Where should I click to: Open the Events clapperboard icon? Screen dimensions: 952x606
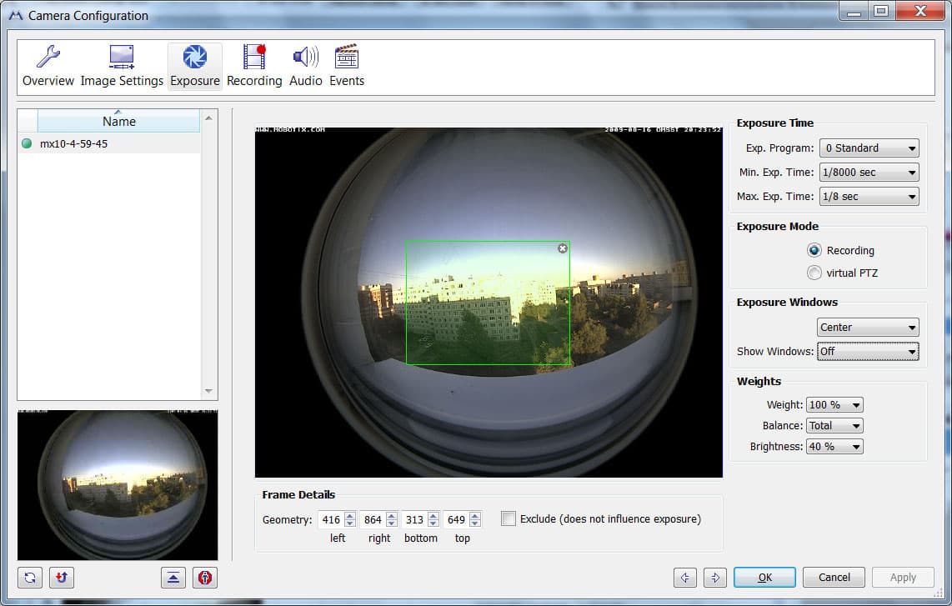pos(347,57)
